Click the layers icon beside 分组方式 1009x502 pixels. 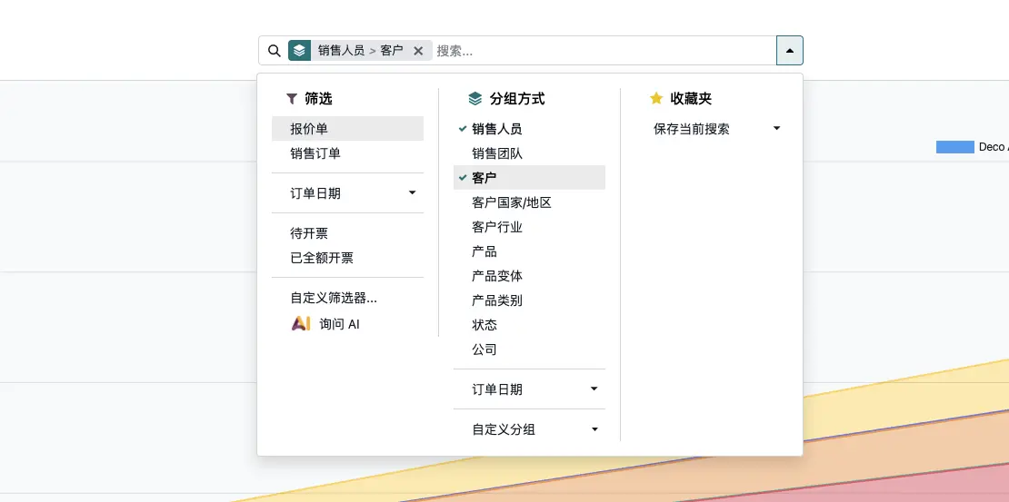475,98
